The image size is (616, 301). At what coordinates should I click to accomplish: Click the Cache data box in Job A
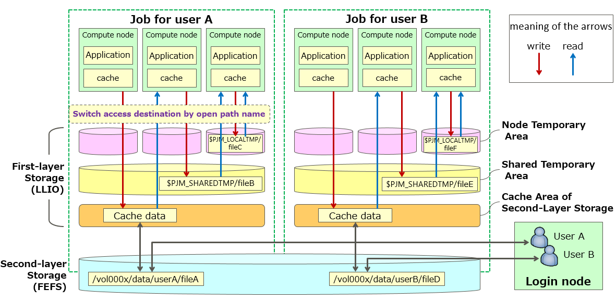point(140,216)
